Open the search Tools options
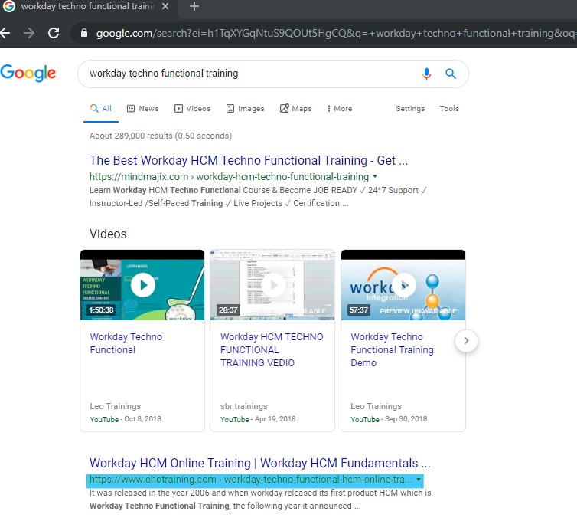The width and height of the screenshot is (577, 531). (x=449, y=109)
